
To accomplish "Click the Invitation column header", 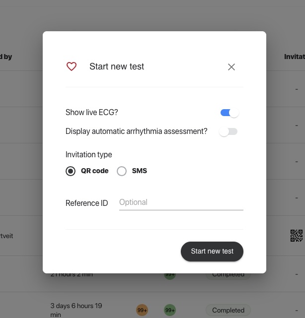I will 295,57.
